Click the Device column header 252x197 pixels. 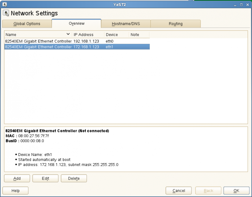[x=112, y=34]
